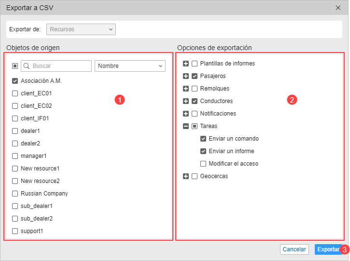Expand the Pasajeros tree node

pyautogui.click(x=186, y=76)
